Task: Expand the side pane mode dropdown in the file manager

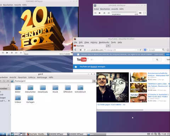Action: 8,85
